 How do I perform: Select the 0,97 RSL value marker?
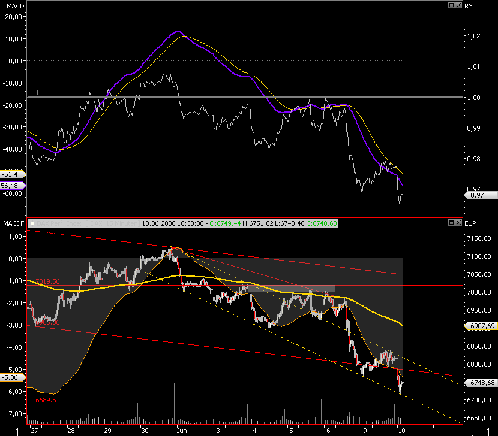481,195
